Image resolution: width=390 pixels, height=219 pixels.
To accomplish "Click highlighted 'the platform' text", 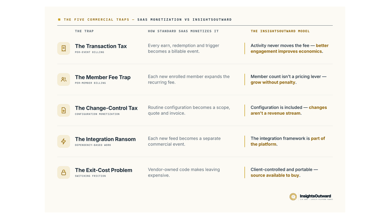I will point(263,144).
